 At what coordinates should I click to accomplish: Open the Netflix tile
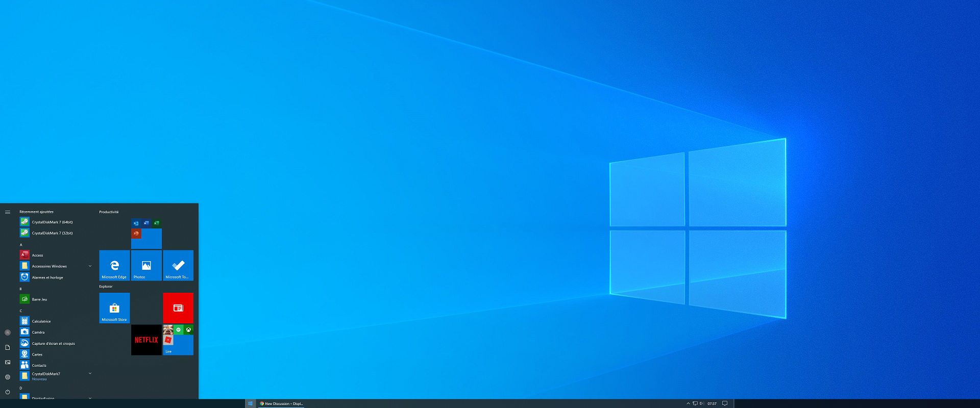(146, 340)
